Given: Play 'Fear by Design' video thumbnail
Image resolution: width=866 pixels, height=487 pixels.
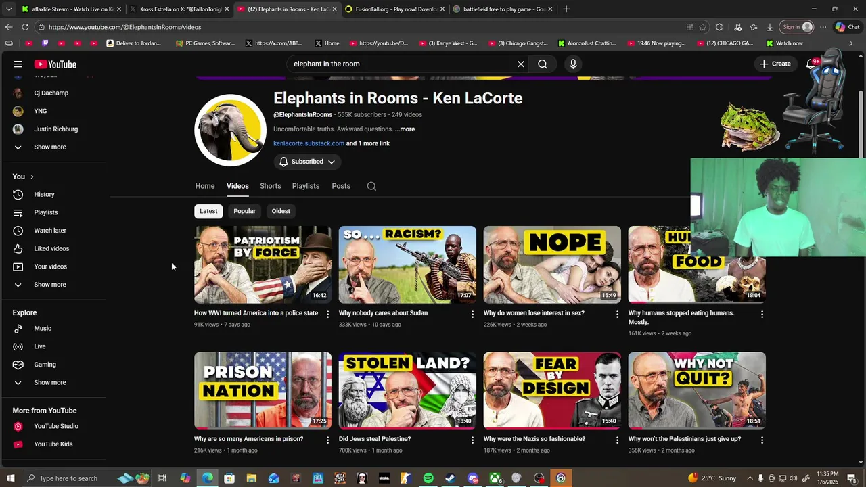Looking at the screenshot, I should 552,390.
